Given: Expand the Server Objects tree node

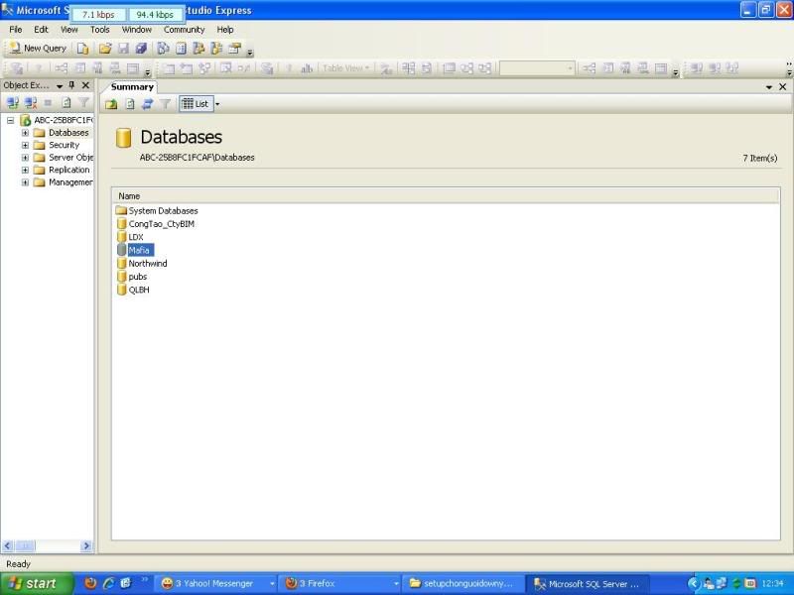Looking at the screenshot, I should pos(25,158).
